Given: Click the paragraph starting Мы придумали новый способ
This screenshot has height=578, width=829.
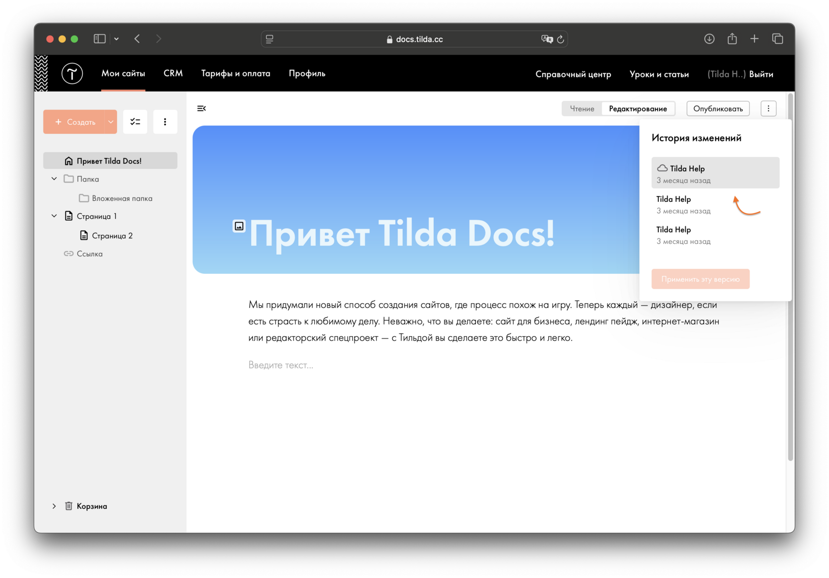Looking at the screenshot, I should 484,321.
